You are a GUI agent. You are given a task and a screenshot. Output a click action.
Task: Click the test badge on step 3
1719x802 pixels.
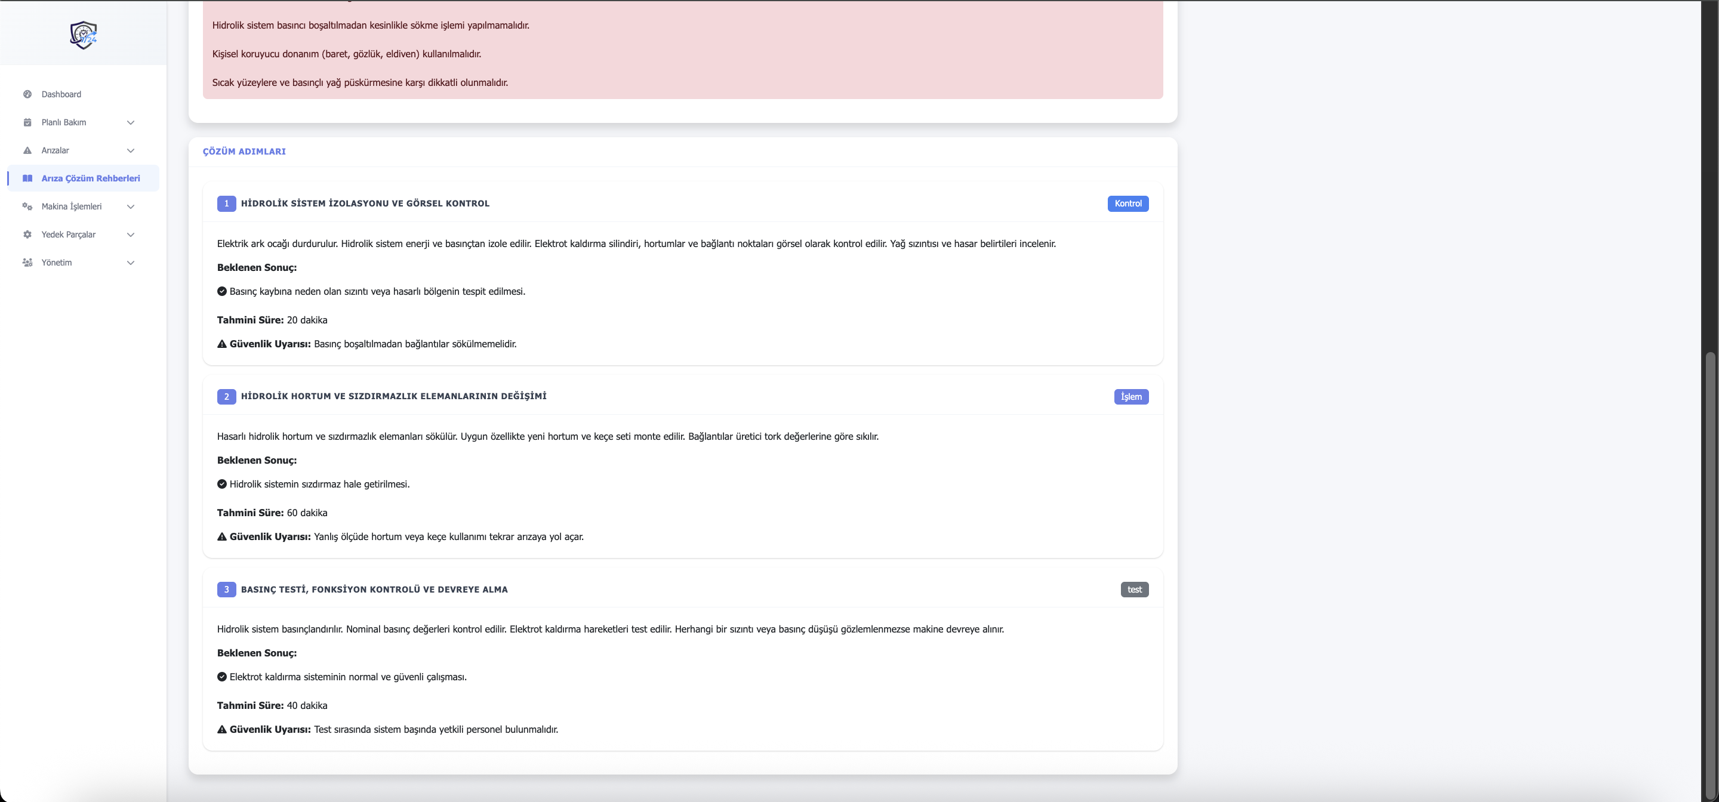1134,589
